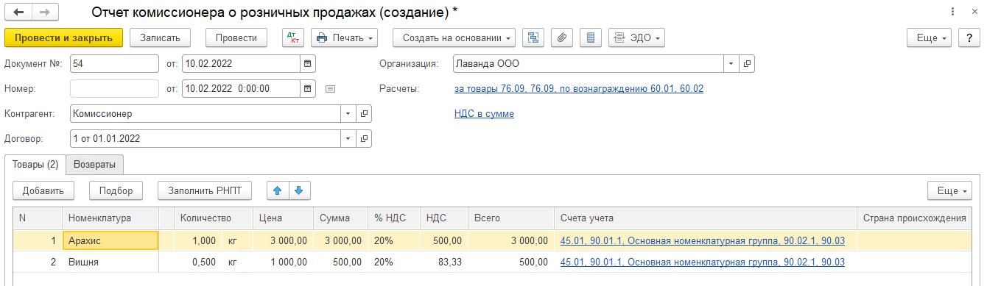Screen dimensions: 987x286
Task: Attach files via paperclip icon
Action: pyautogui.click(x=561, y=37)
